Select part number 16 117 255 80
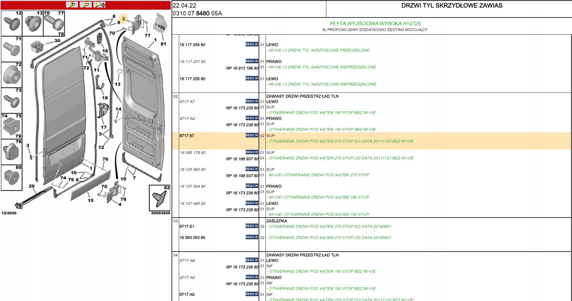This screenshot has width=572, height=301. point(192,79)
